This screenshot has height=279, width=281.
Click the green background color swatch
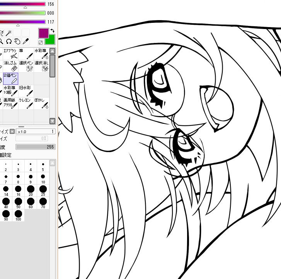pyautogui.click(x=51, y=41)
